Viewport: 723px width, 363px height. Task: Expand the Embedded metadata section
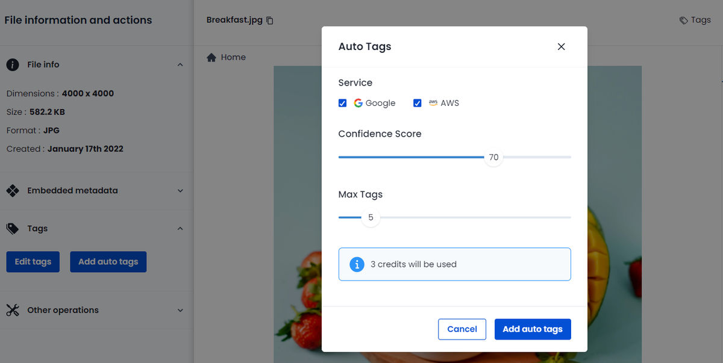coord(179,190)
